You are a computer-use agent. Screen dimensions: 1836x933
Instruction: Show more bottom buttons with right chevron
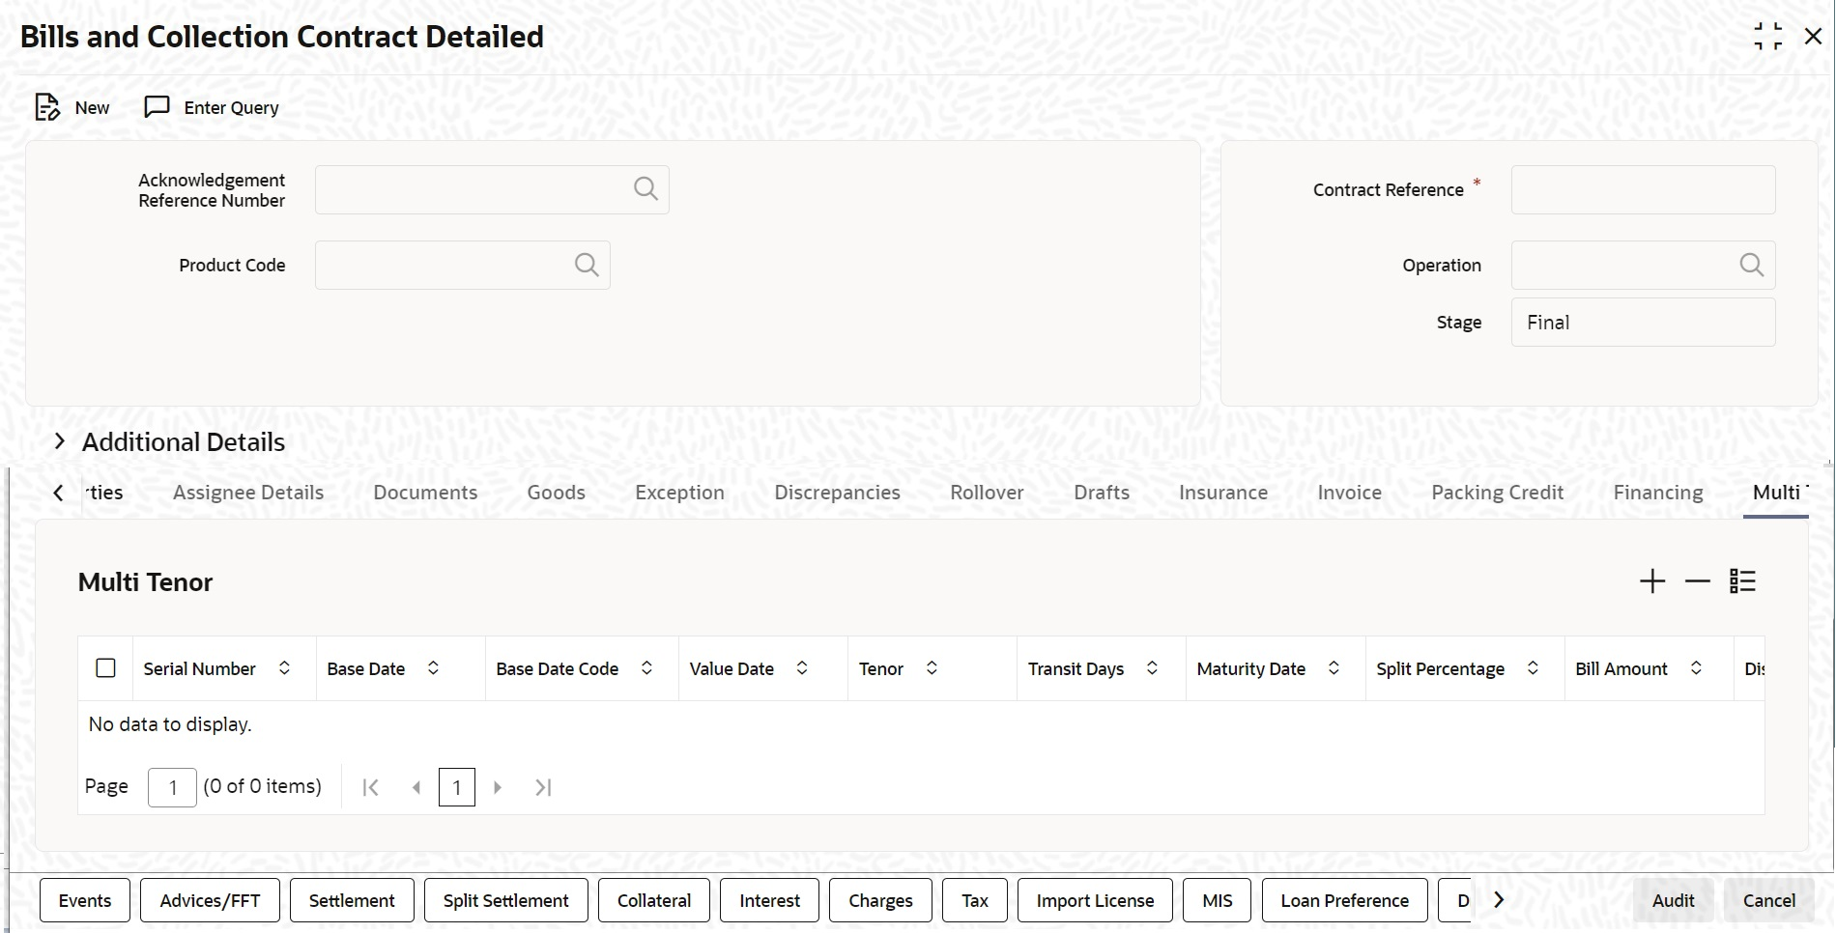pos(1499,900)
